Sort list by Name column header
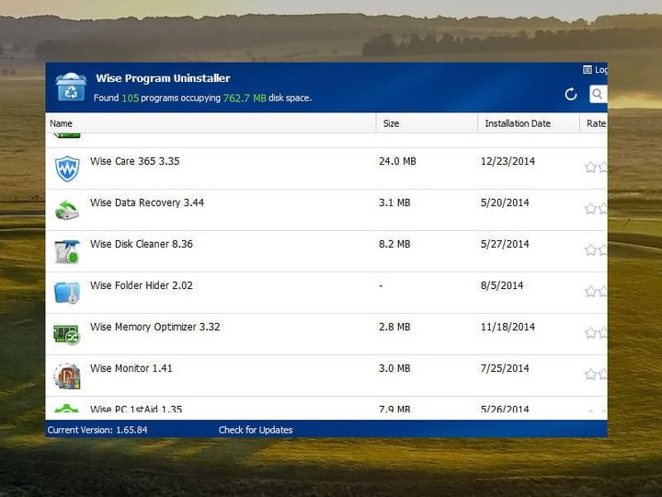The image size is (662, 497). coord(62,123)
